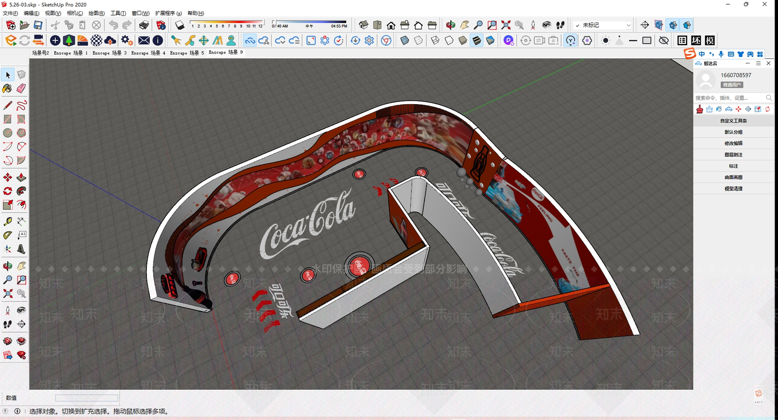
Task: Switch to the Iso house view icon
Action: [364, 25]
